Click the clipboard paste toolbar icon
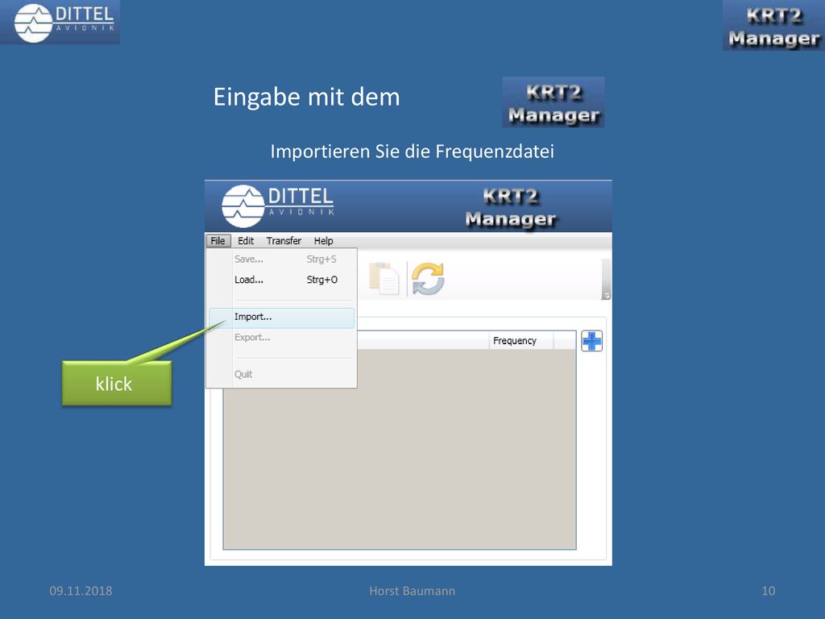This screenshot has height=619, width=825. 384,278
